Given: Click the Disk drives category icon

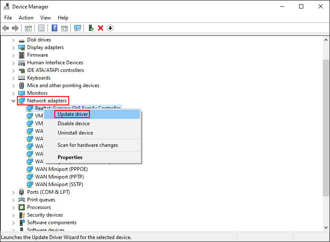Looking at the screenshot, I should [22, 40].
